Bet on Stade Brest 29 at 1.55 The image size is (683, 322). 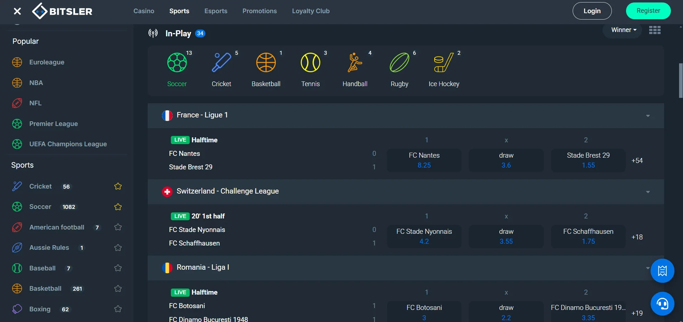pyautogui.click(x=588, y=160)
